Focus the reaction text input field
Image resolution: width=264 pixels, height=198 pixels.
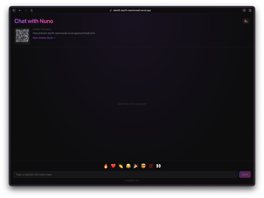pyautogui.click(x=125, y=174)
